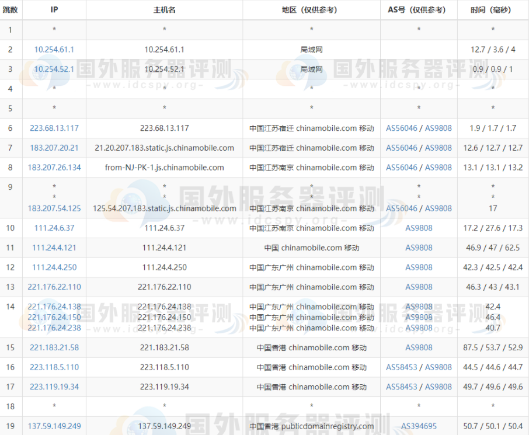Open the AS9808 link in hop 15 row

[x=419, y=347]
